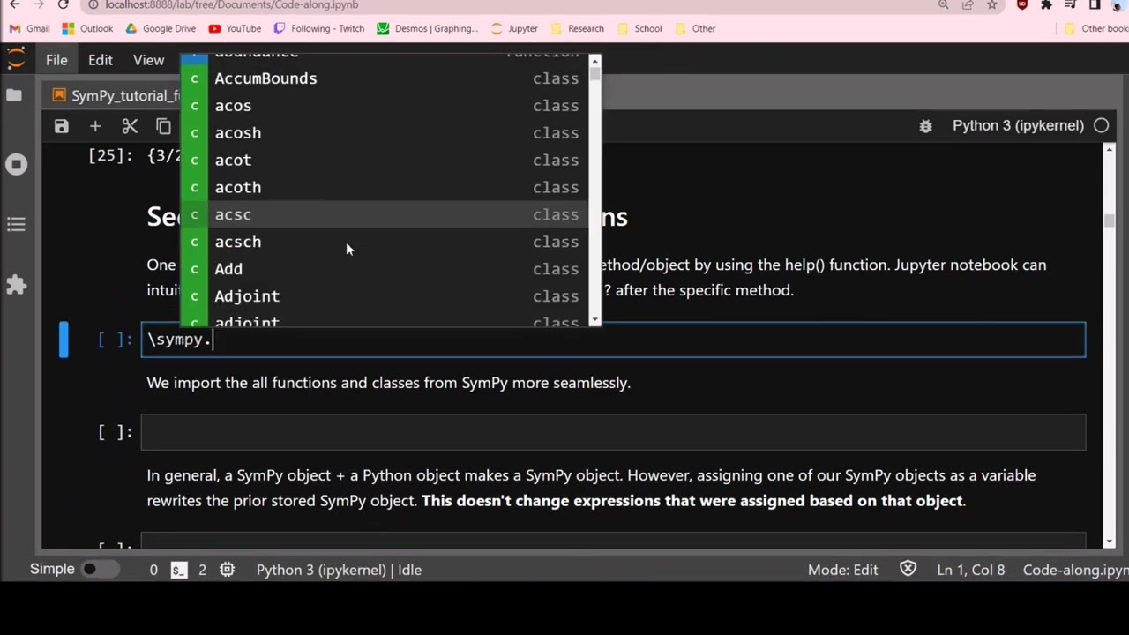
Task: Insert a new cell with the plus icon
Action: pyautogui.click(x=95, y=126)
